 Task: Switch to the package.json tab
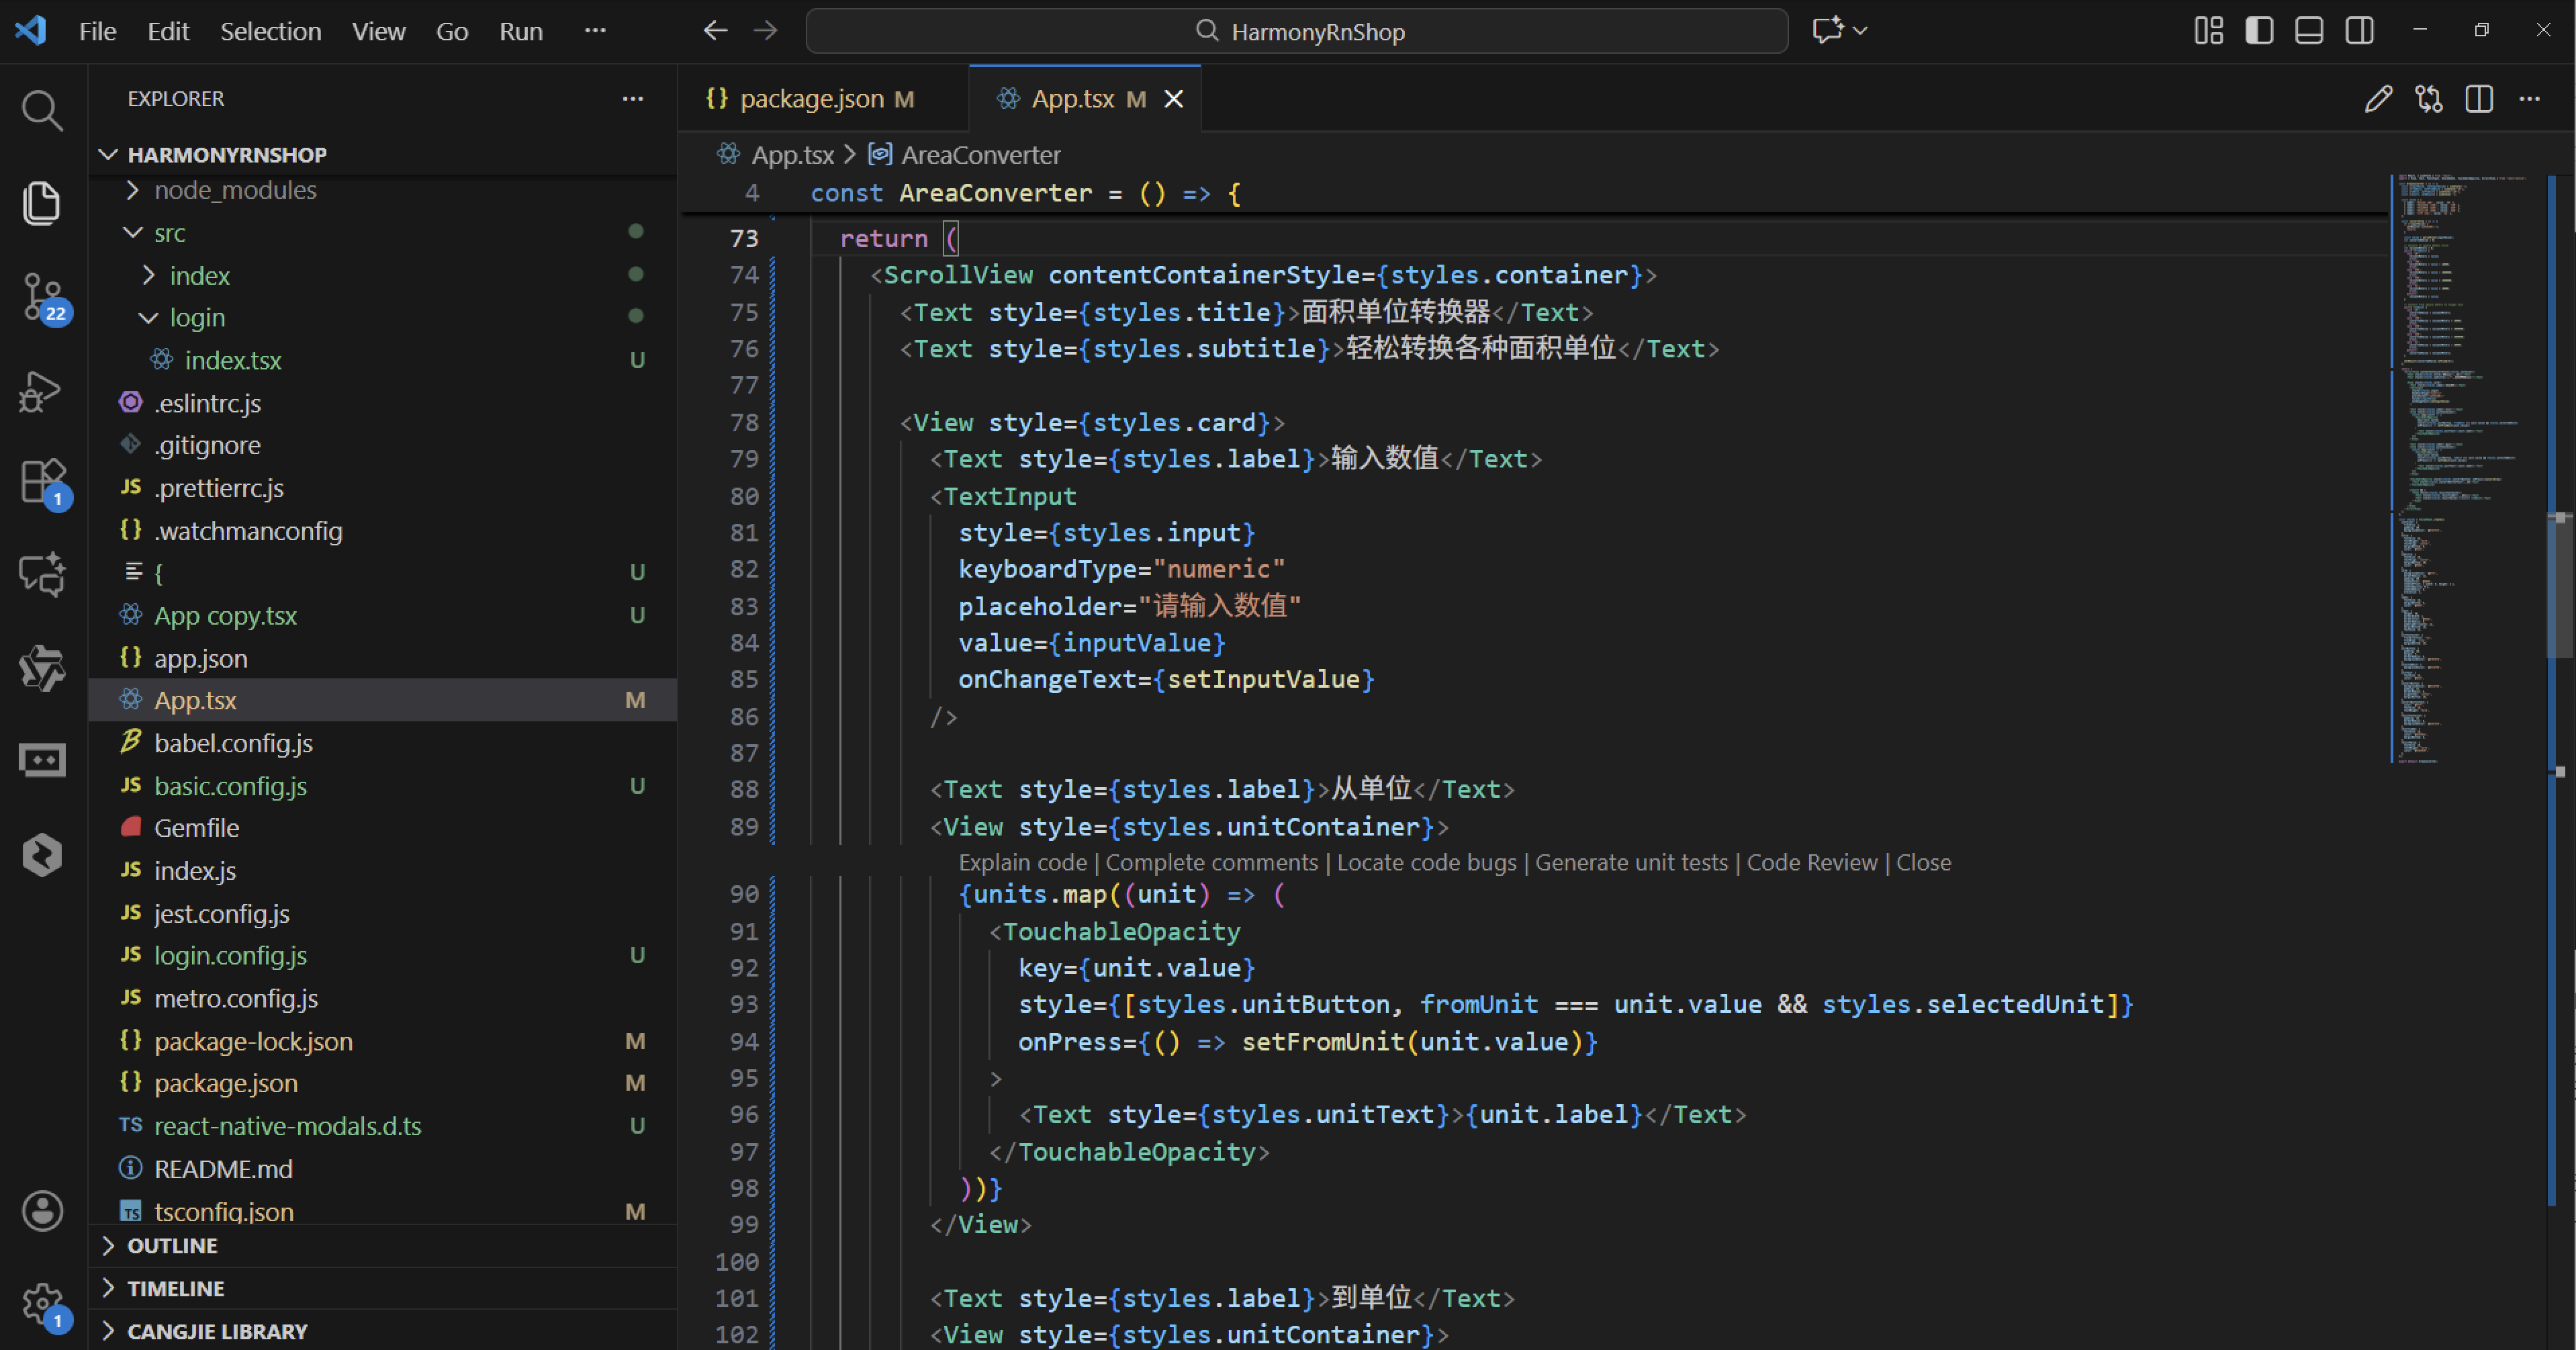click(x=811, y=99)
